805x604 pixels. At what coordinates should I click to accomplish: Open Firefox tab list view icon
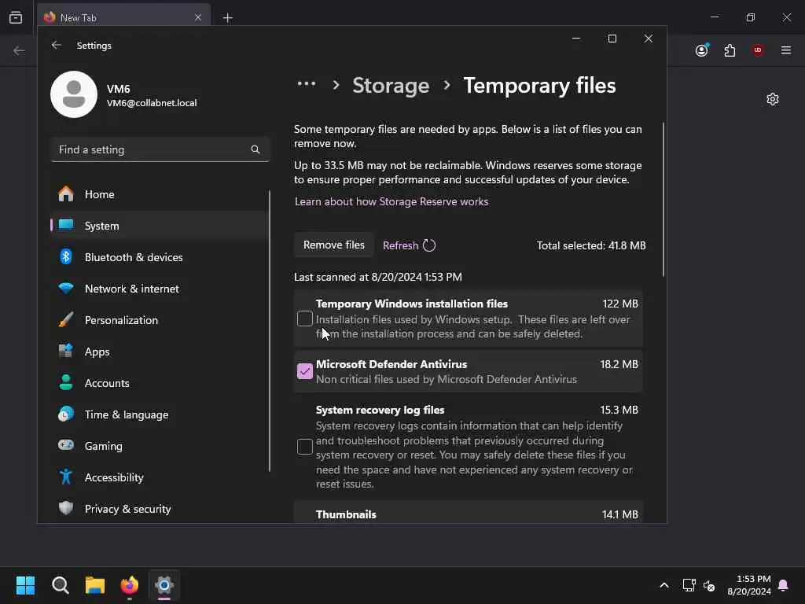tap(16, 17)
